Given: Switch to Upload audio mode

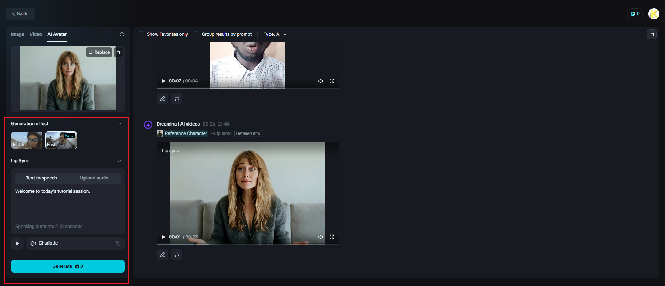Looking at the screenshot, I should coord(94,178).
